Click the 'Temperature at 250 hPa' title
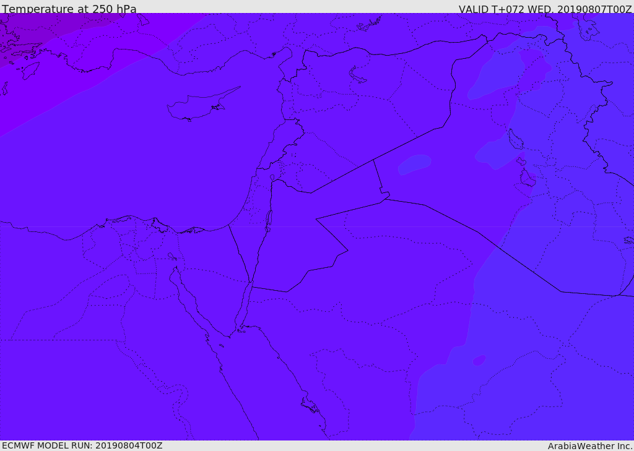 [69, 9]
